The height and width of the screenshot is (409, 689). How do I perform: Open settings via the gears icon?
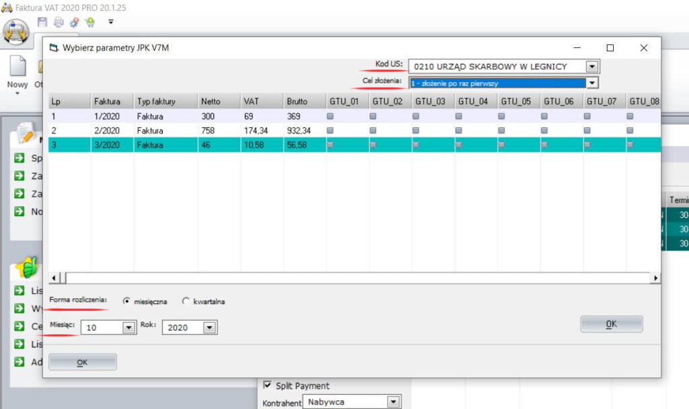pyautogui.click(x=74, y=22)
